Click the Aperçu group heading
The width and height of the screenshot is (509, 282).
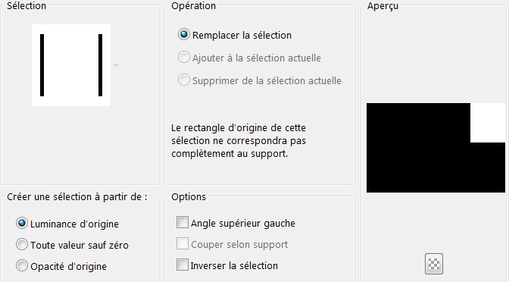(383, 6)
